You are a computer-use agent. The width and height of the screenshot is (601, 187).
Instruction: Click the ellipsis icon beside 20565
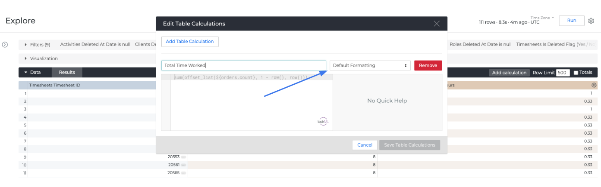tap(183, 173)
